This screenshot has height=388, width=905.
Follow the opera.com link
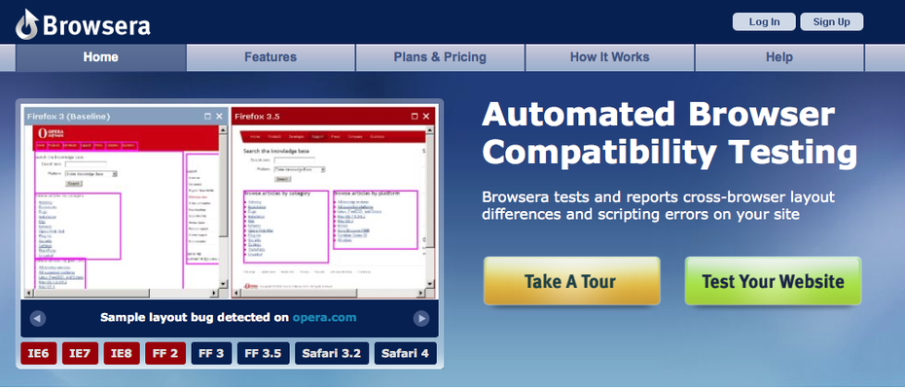point(324,318)
